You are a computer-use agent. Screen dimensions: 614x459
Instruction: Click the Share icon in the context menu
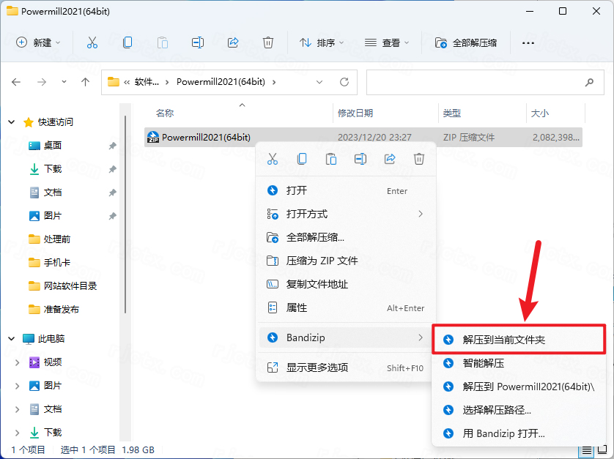pos(390,159)
